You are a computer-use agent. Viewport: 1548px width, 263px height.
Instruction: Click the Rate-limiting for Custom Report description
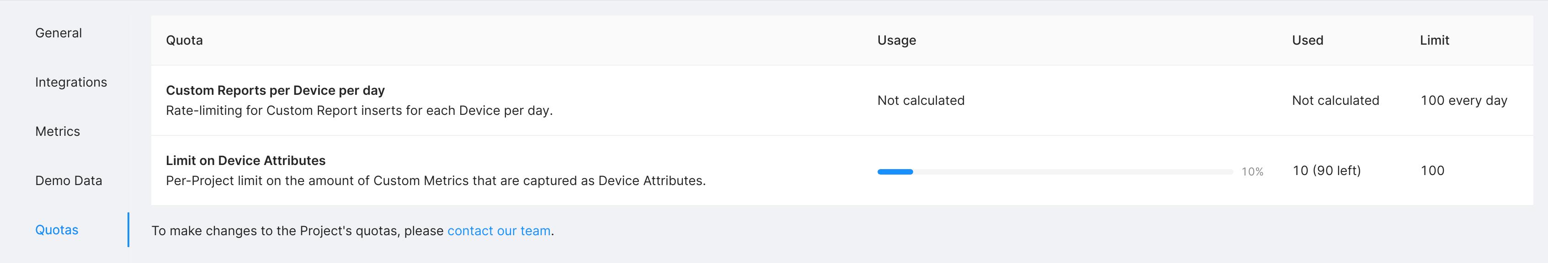[359, 110]
